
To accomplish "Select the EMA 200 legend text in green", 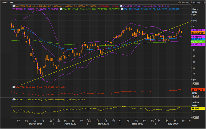I will coord(91,9).
